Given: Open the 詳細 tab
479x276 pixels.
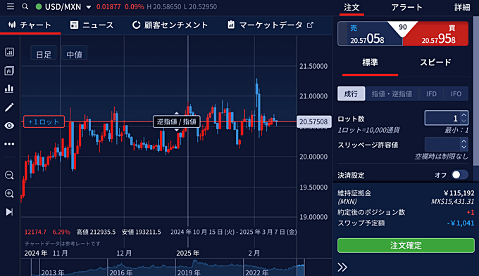Looking at the screenshot, I should pyautogui.click(x=462, y=7).
